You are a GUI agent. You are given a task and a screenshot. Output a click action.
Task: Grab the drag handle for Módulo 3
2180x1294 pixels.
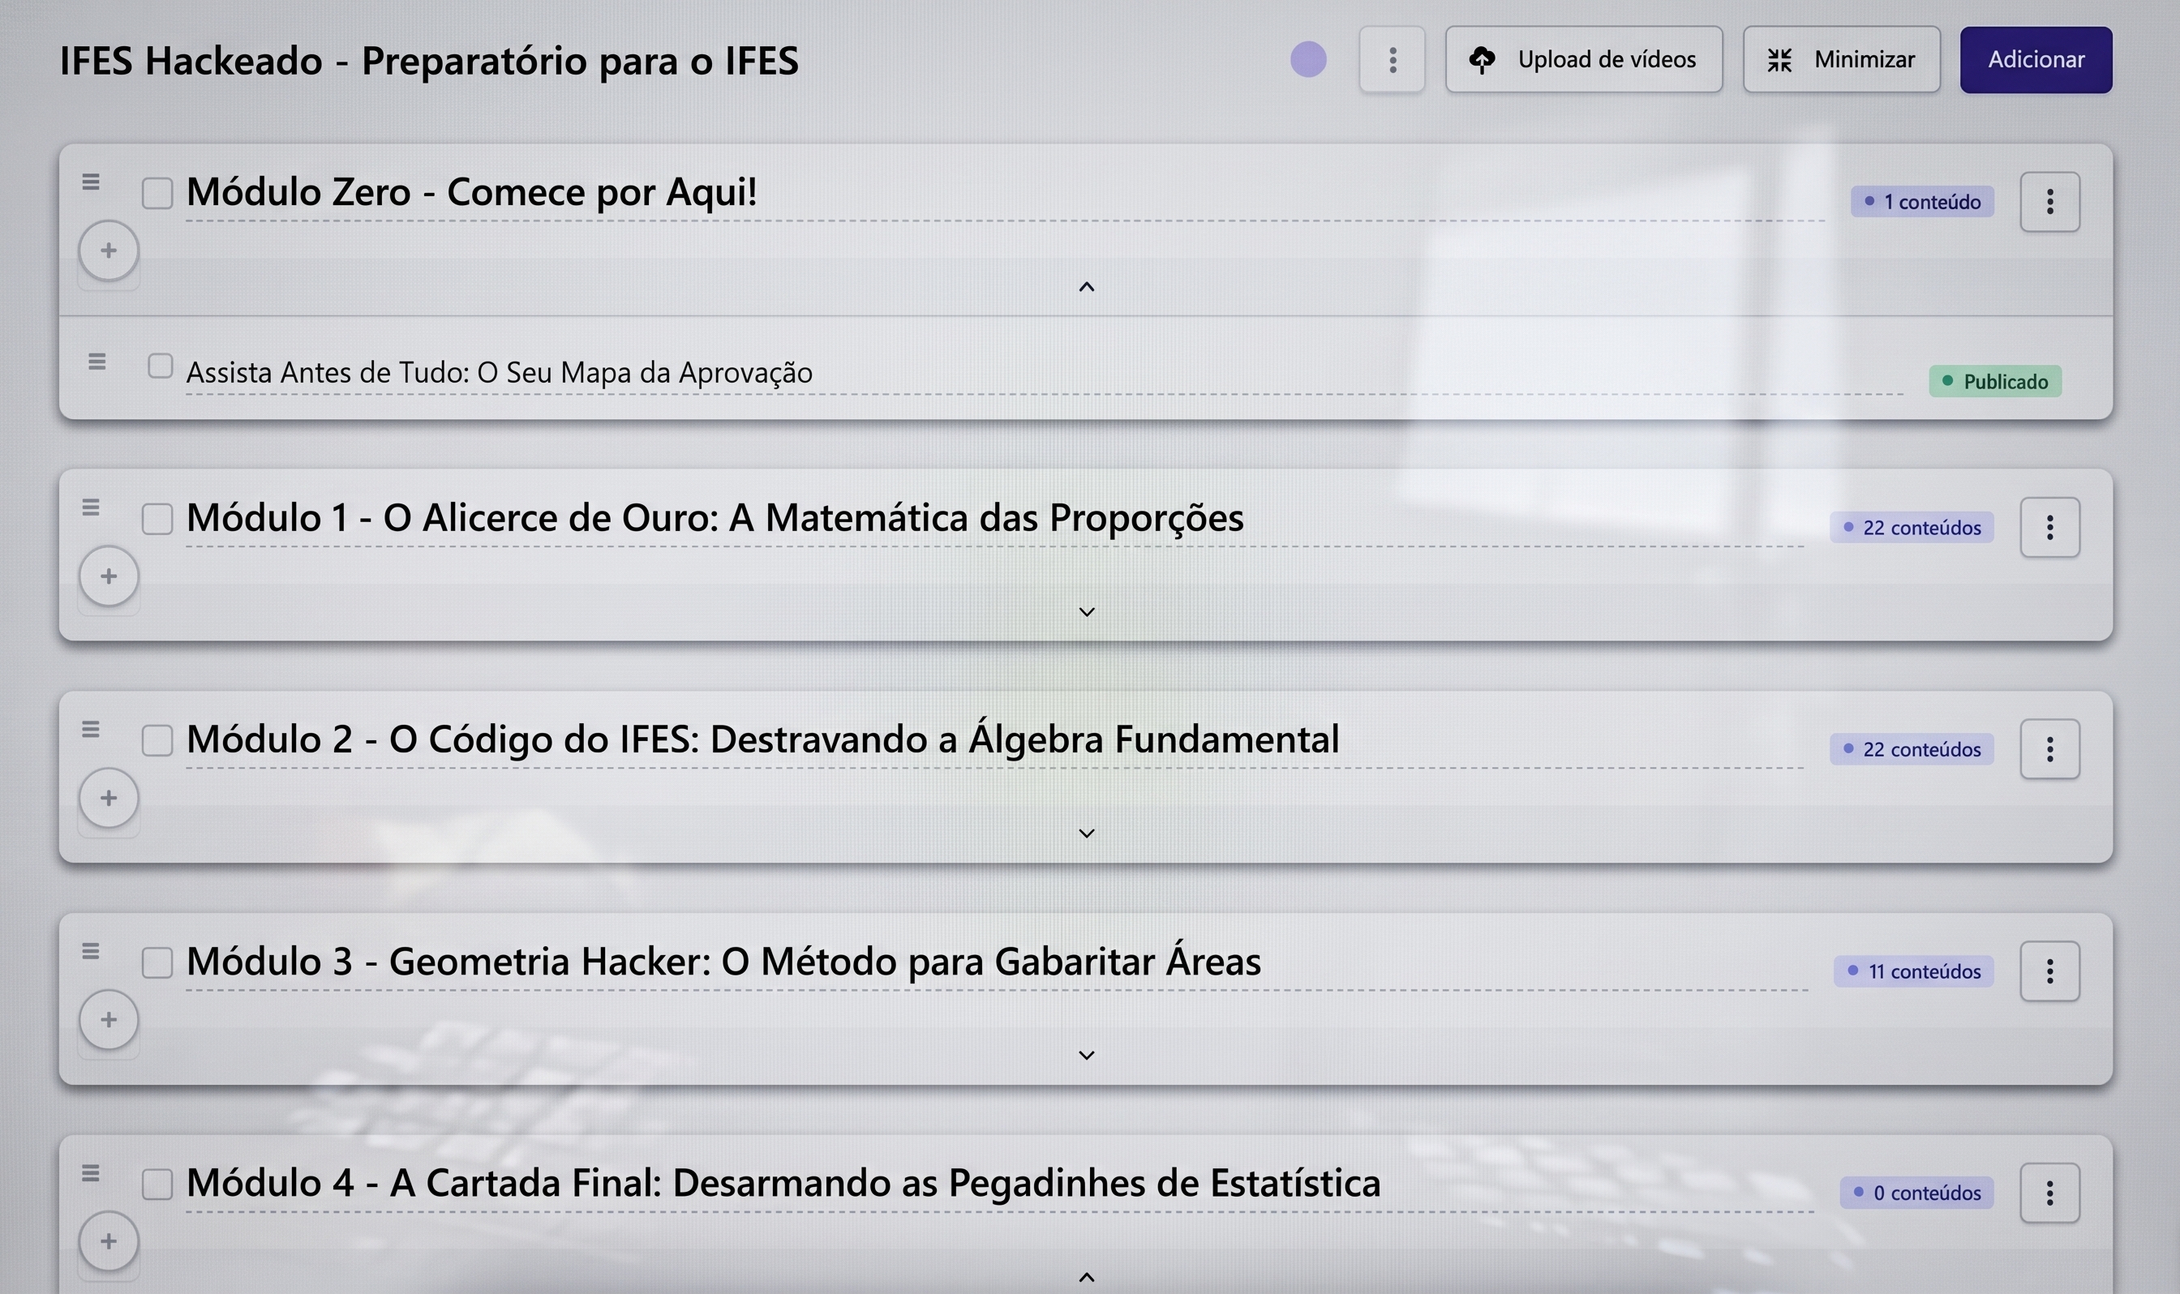pyautogui.click(x=91, y=950)
